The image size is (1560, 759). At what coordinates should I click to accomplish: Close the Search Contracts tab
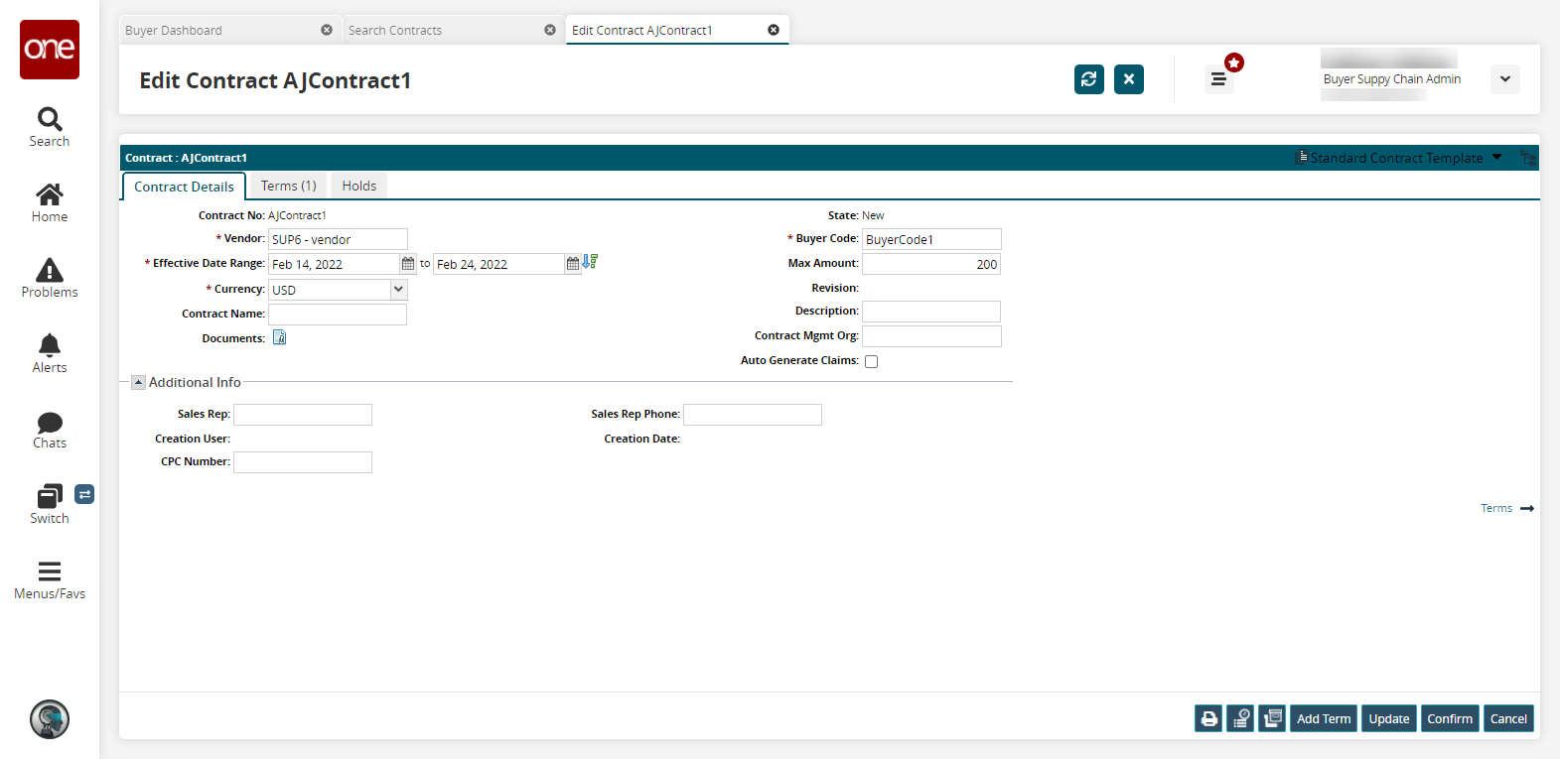pyautogui.click(x=550, y=30)
